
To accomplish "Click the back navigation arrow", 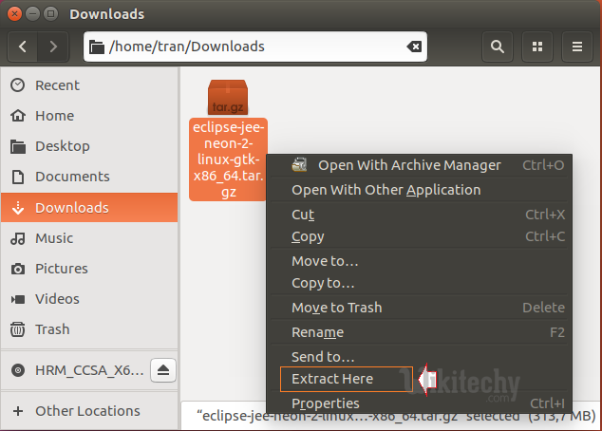I will pyautogui.click(x=24, y=47).
